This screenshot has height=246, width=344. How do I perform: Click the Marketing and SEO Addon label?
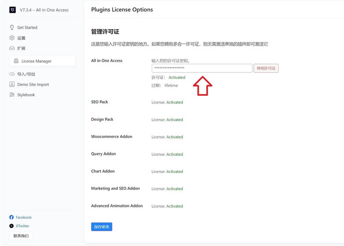coord(115,189)
